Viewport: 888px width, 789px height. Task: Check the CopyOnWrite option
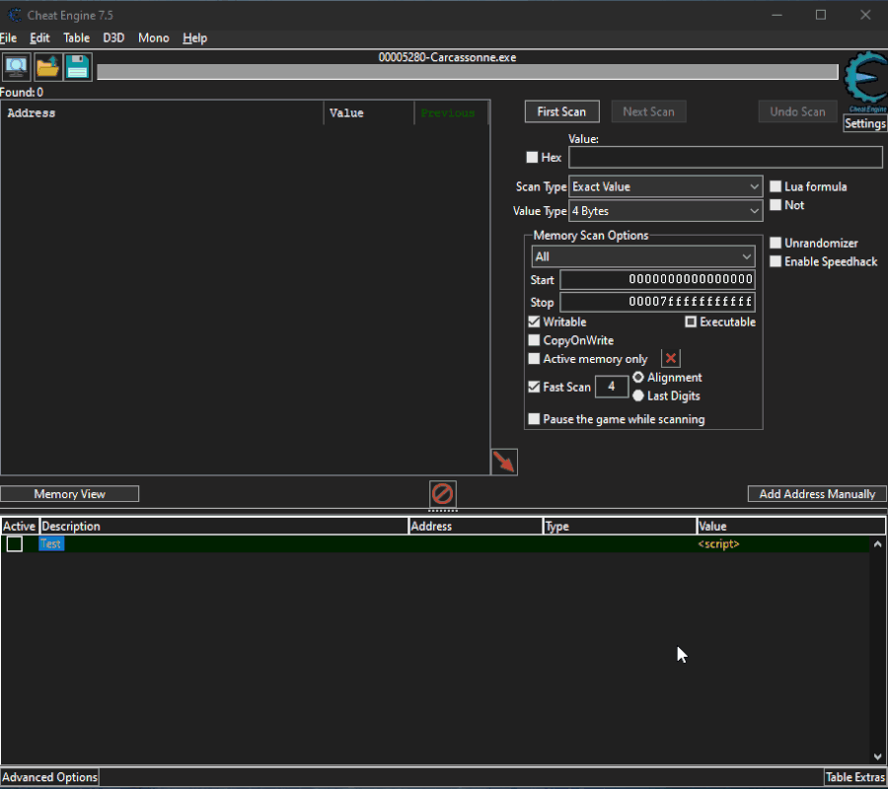tap(534, 340)
